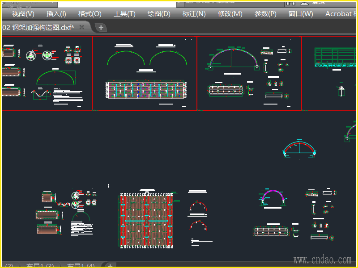Expand the 格式(O) menu

click(x=89, y=14)
